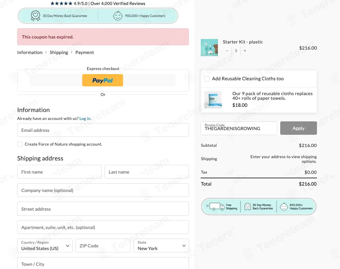Image resolution: width=340 pixels, height=269 pixels.
Task: Click the Promo Code input field
Action: (x=239, y=128)
